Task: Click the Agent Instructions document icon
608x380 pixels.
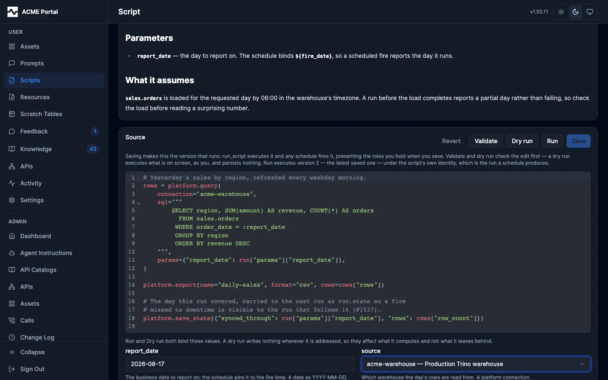Action: click(x=12, y=253)
